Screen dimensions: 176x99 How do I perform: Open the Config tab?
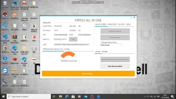[x=67, y=49]
